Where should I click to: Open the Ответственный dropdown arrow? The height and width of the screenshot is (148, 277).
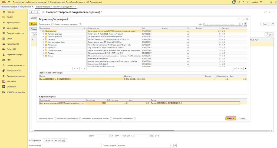coord(172,146)
